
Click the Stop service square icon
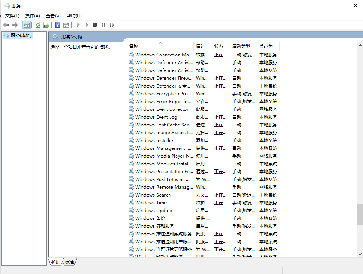(x=95, y=25)
